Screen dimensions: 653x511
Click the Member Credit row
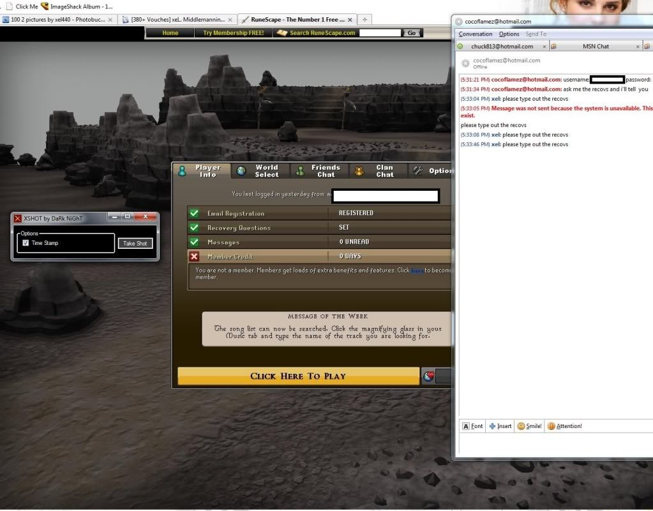[319, 256]
